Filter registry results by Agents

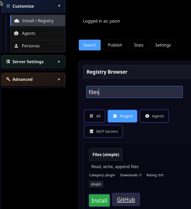154,116
